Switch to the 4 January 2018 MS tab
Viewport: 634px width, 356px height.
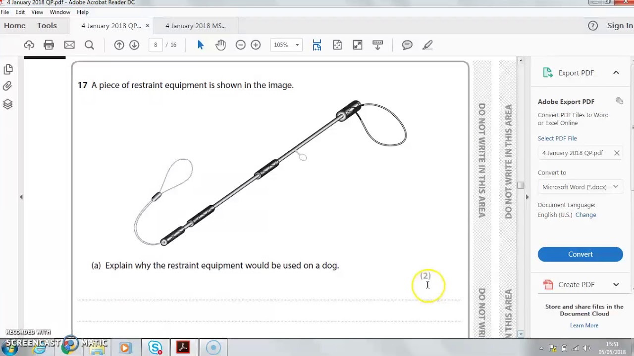pos(196,26)
